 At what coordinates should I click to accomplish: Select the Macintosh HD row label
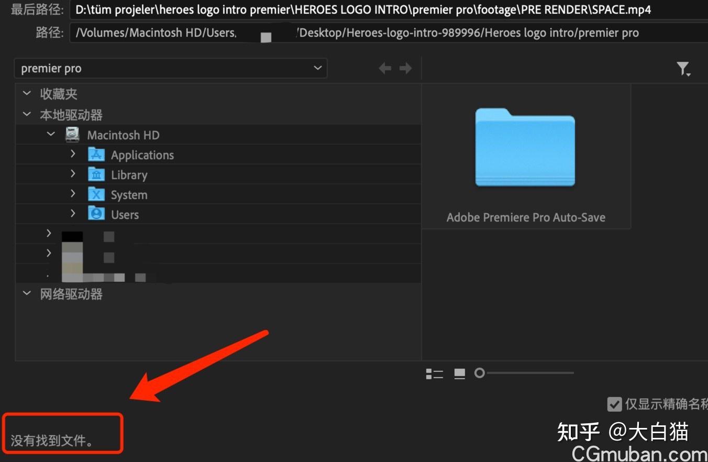(123, 135)
